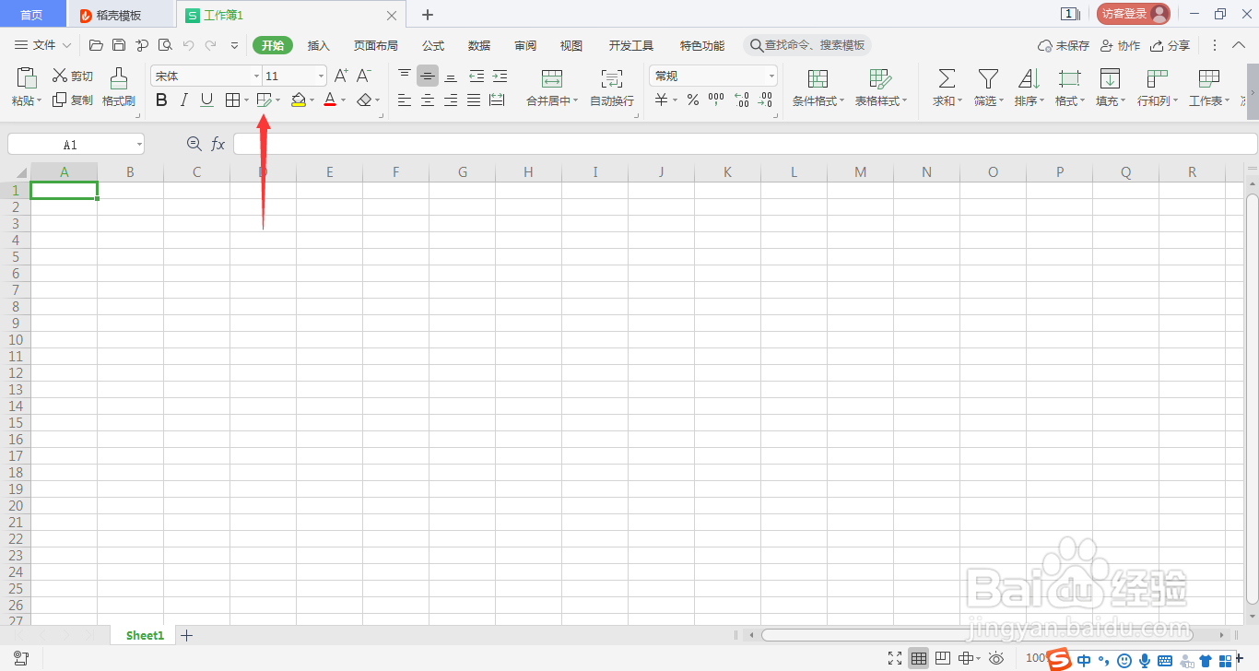Click the Filter funnel icon

click(988, 78)
